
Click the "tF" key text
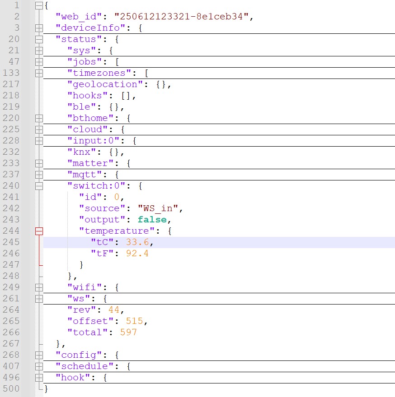(x=102, y=254)
